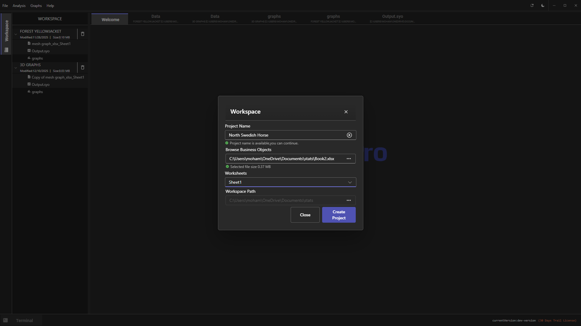
Task: Collapse the FOREST YELLOWJACKET project tree
Action: [x=16, y=34]
